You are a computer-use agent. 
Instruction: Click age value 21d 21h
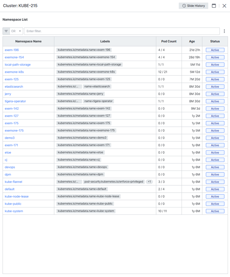195,50
